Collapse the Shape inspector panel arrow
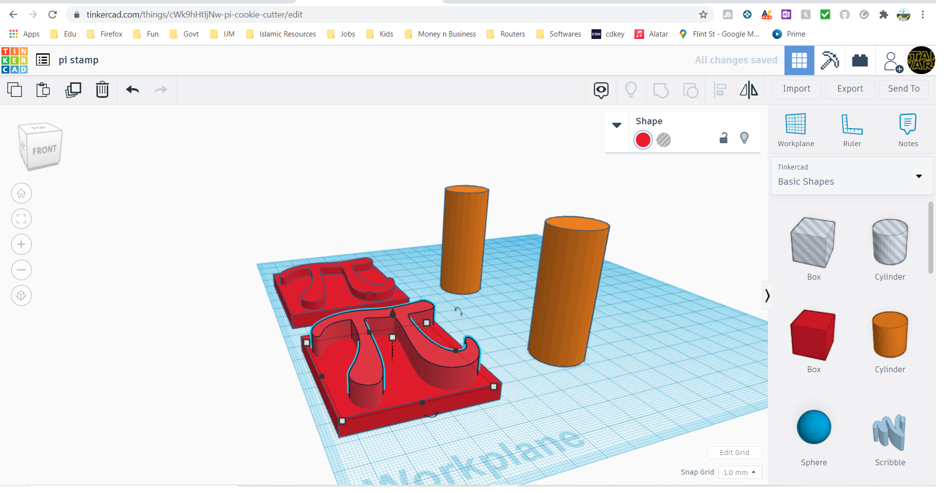The width and height of the screenshot is (944, 493). coord(617,125)
